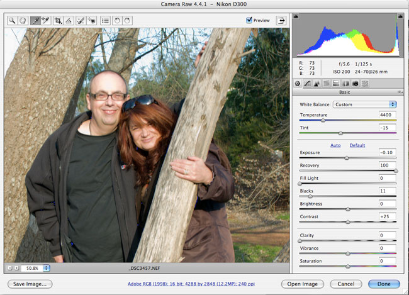409x295 pixels.
Task: Select the Hand tool
Action: tap(23, 20)
